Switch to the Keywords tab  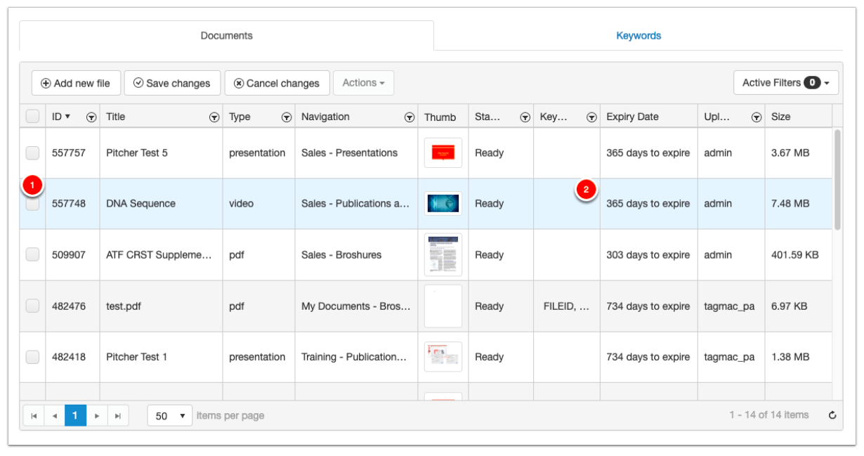[638, 36]
